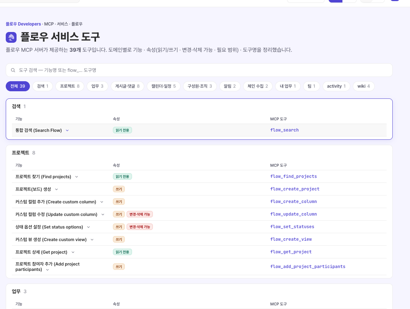Viewport: 410px width, 309px height.
Task: Click 쓰기 badge in flow_create_project row
Action: (x=119, y=189)
